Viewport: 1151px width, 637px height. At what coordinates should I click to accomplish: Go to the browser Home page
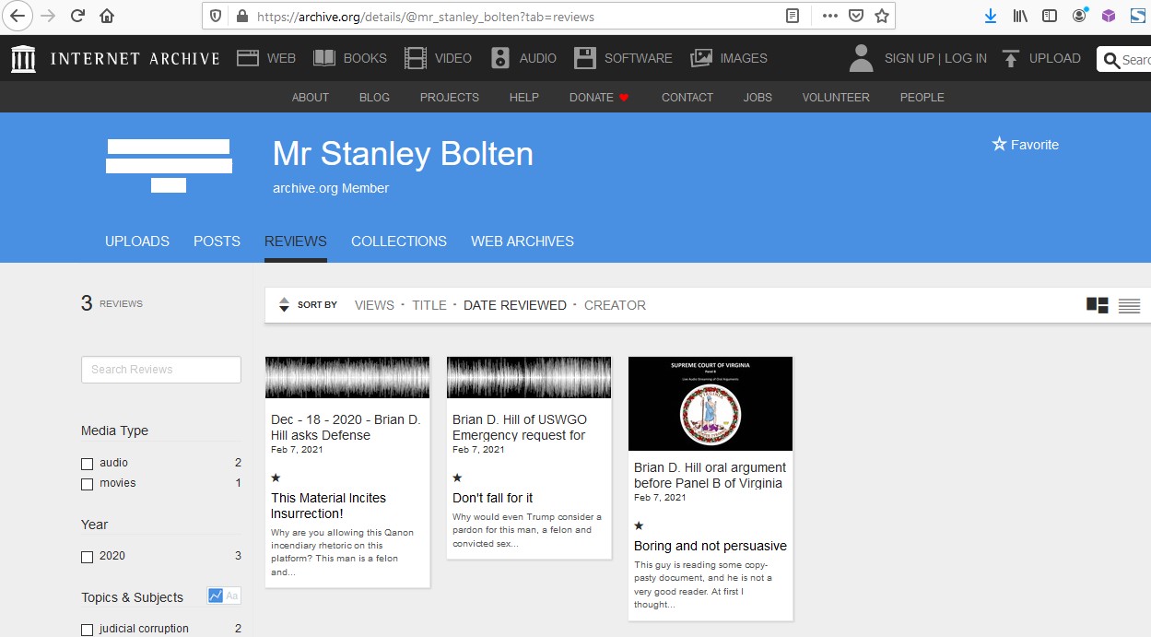click(108, 16)
